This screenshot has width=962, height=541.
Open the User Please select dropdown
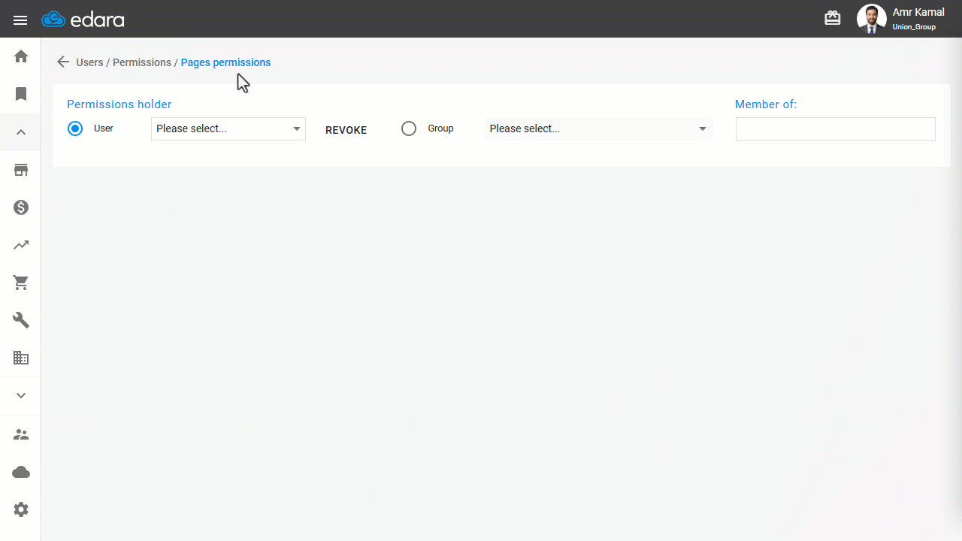(228, 128)
